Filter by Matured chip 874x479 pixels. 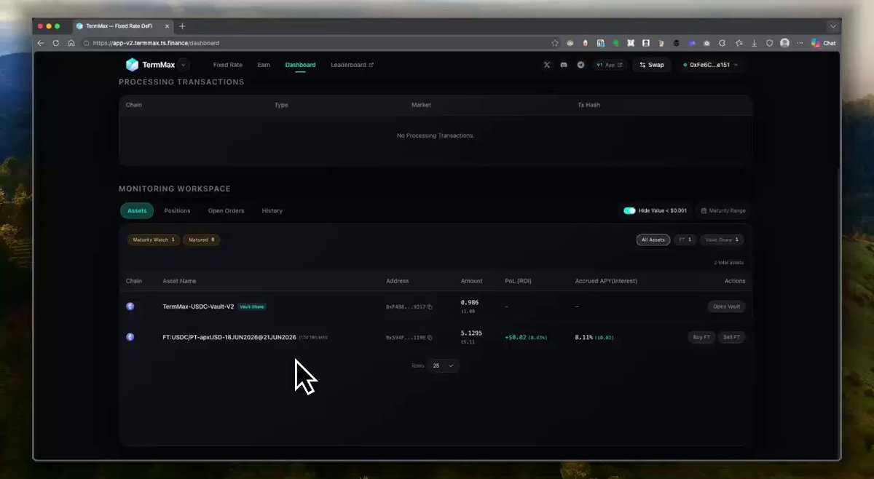[202, 239]
